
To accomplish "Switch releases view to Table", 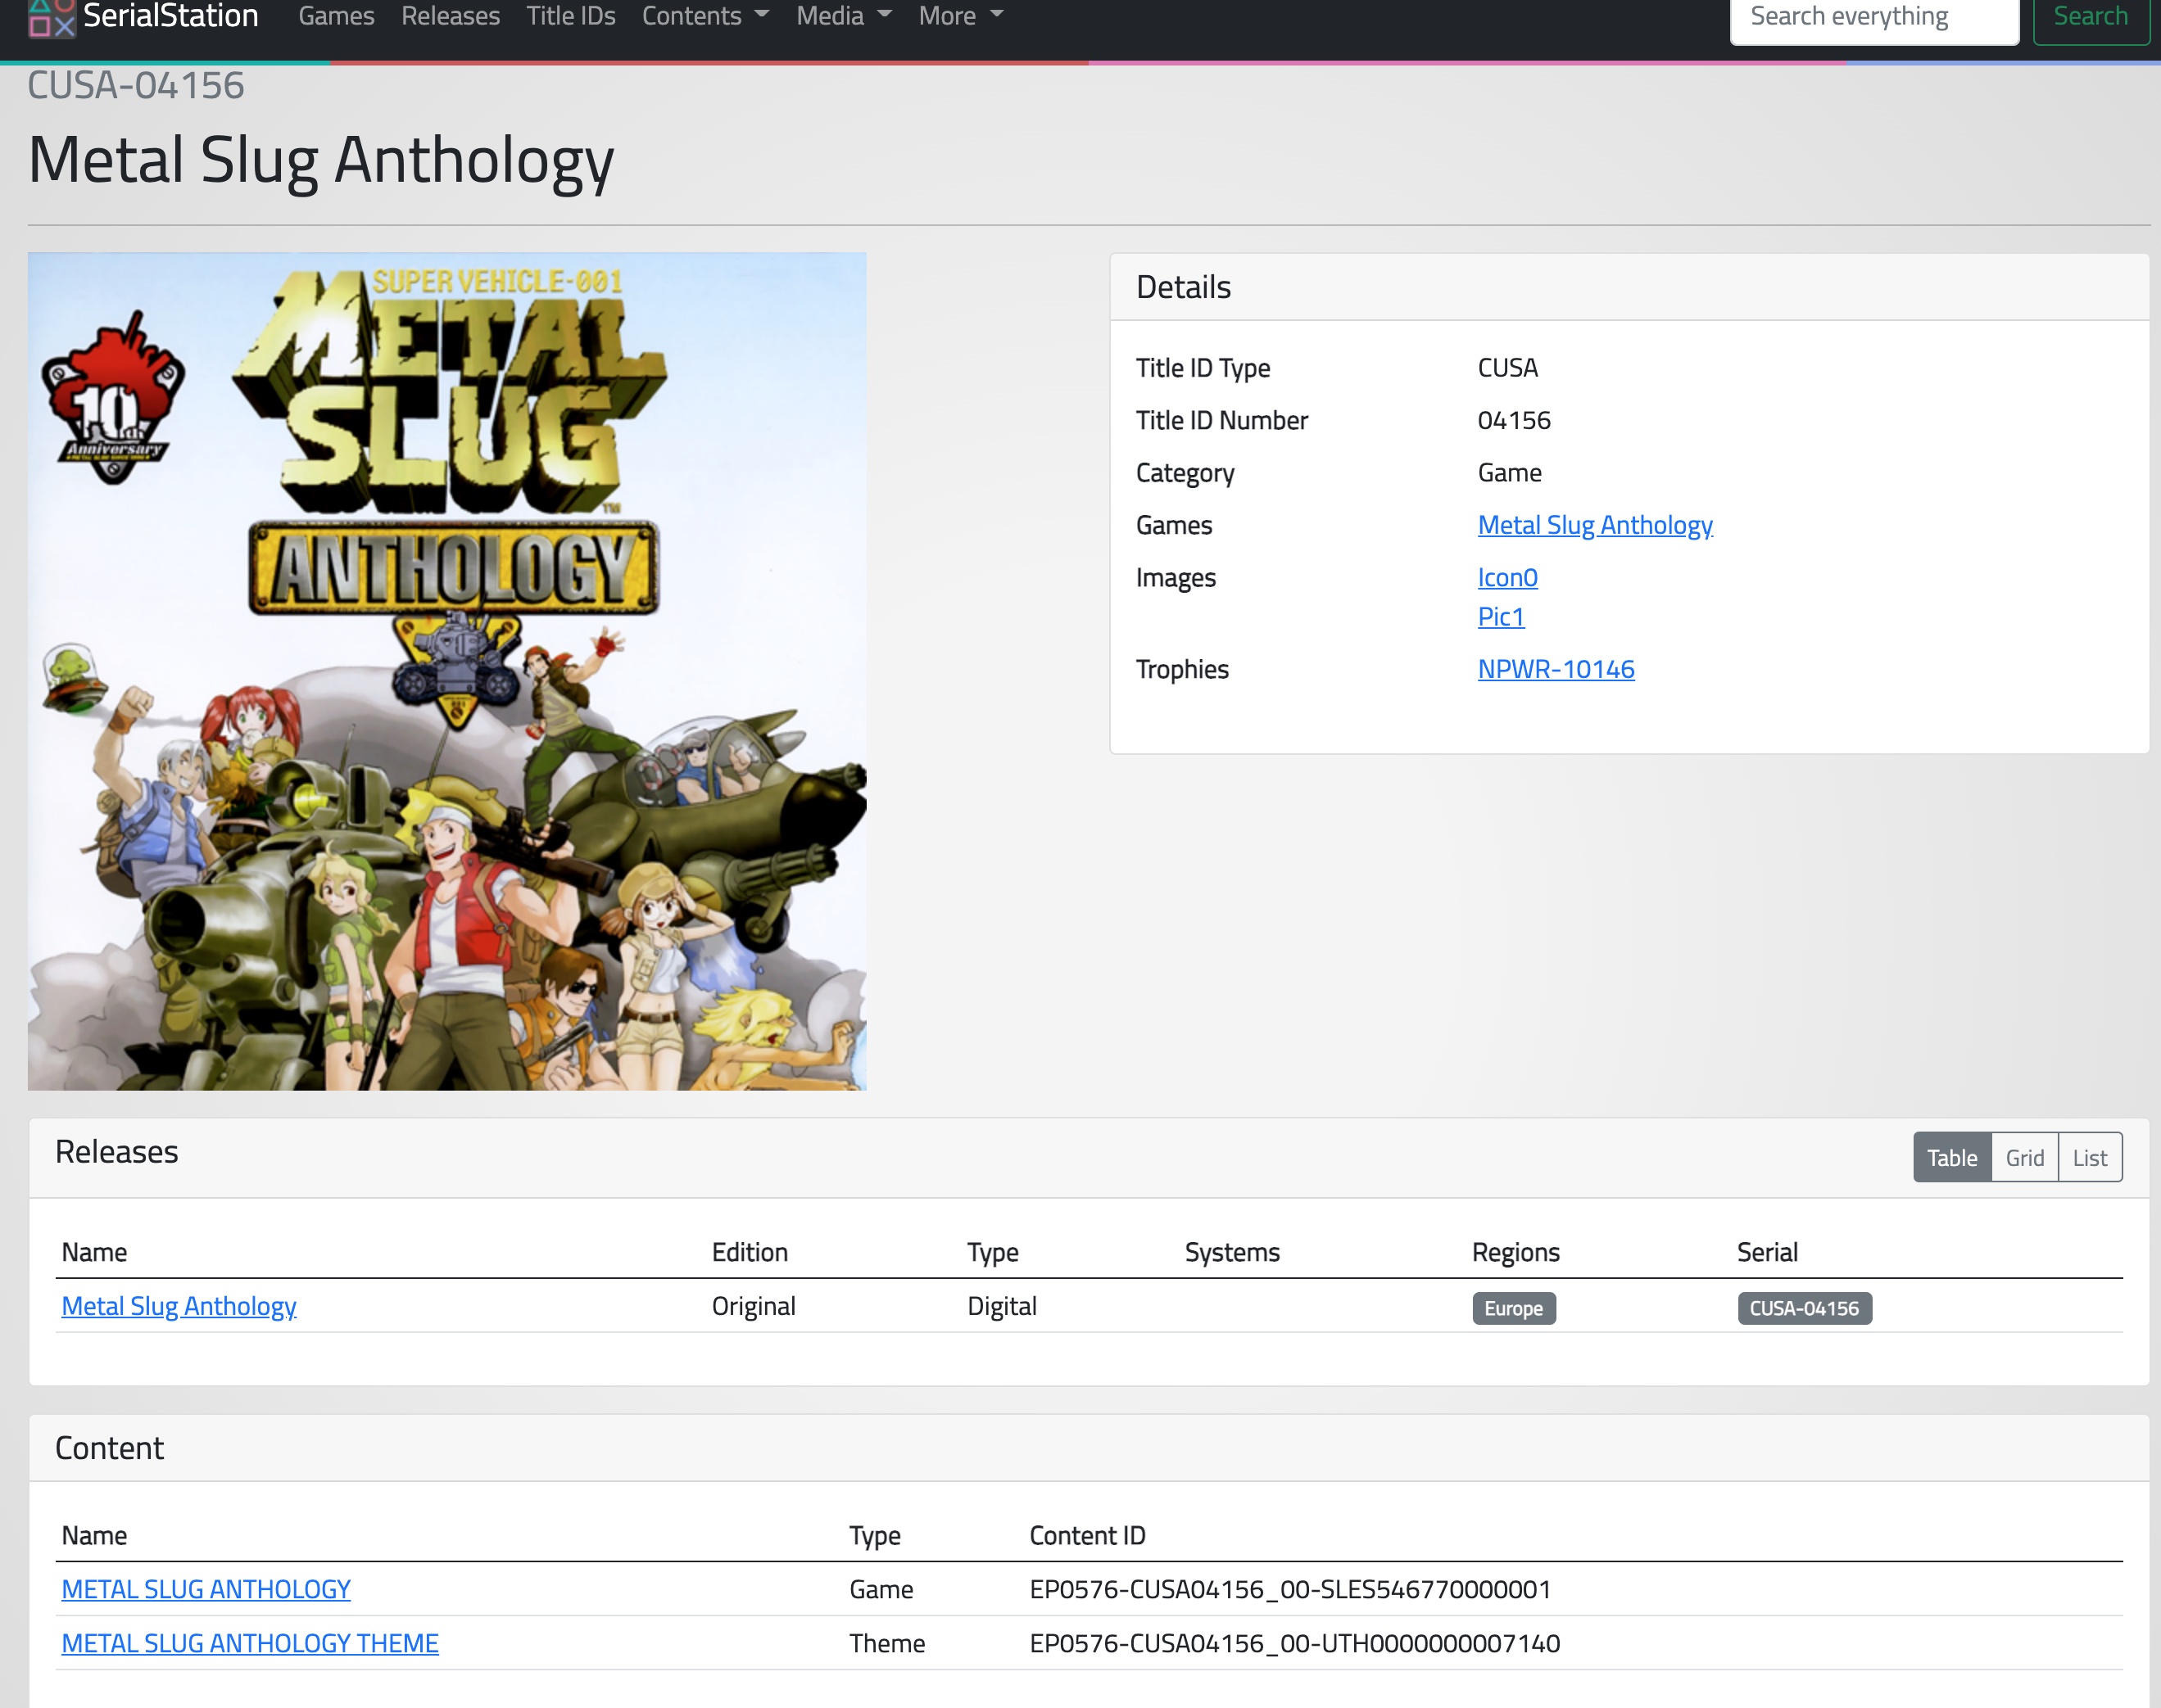I will coord(1951,1158).
